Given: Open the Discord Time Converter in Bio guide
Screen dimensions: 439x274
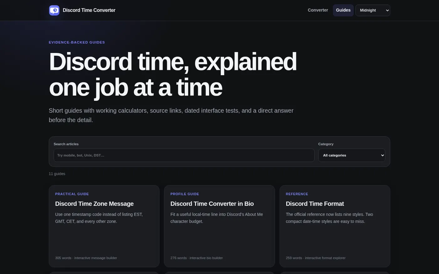Looking at the screenshot, I should coord(212,204).
